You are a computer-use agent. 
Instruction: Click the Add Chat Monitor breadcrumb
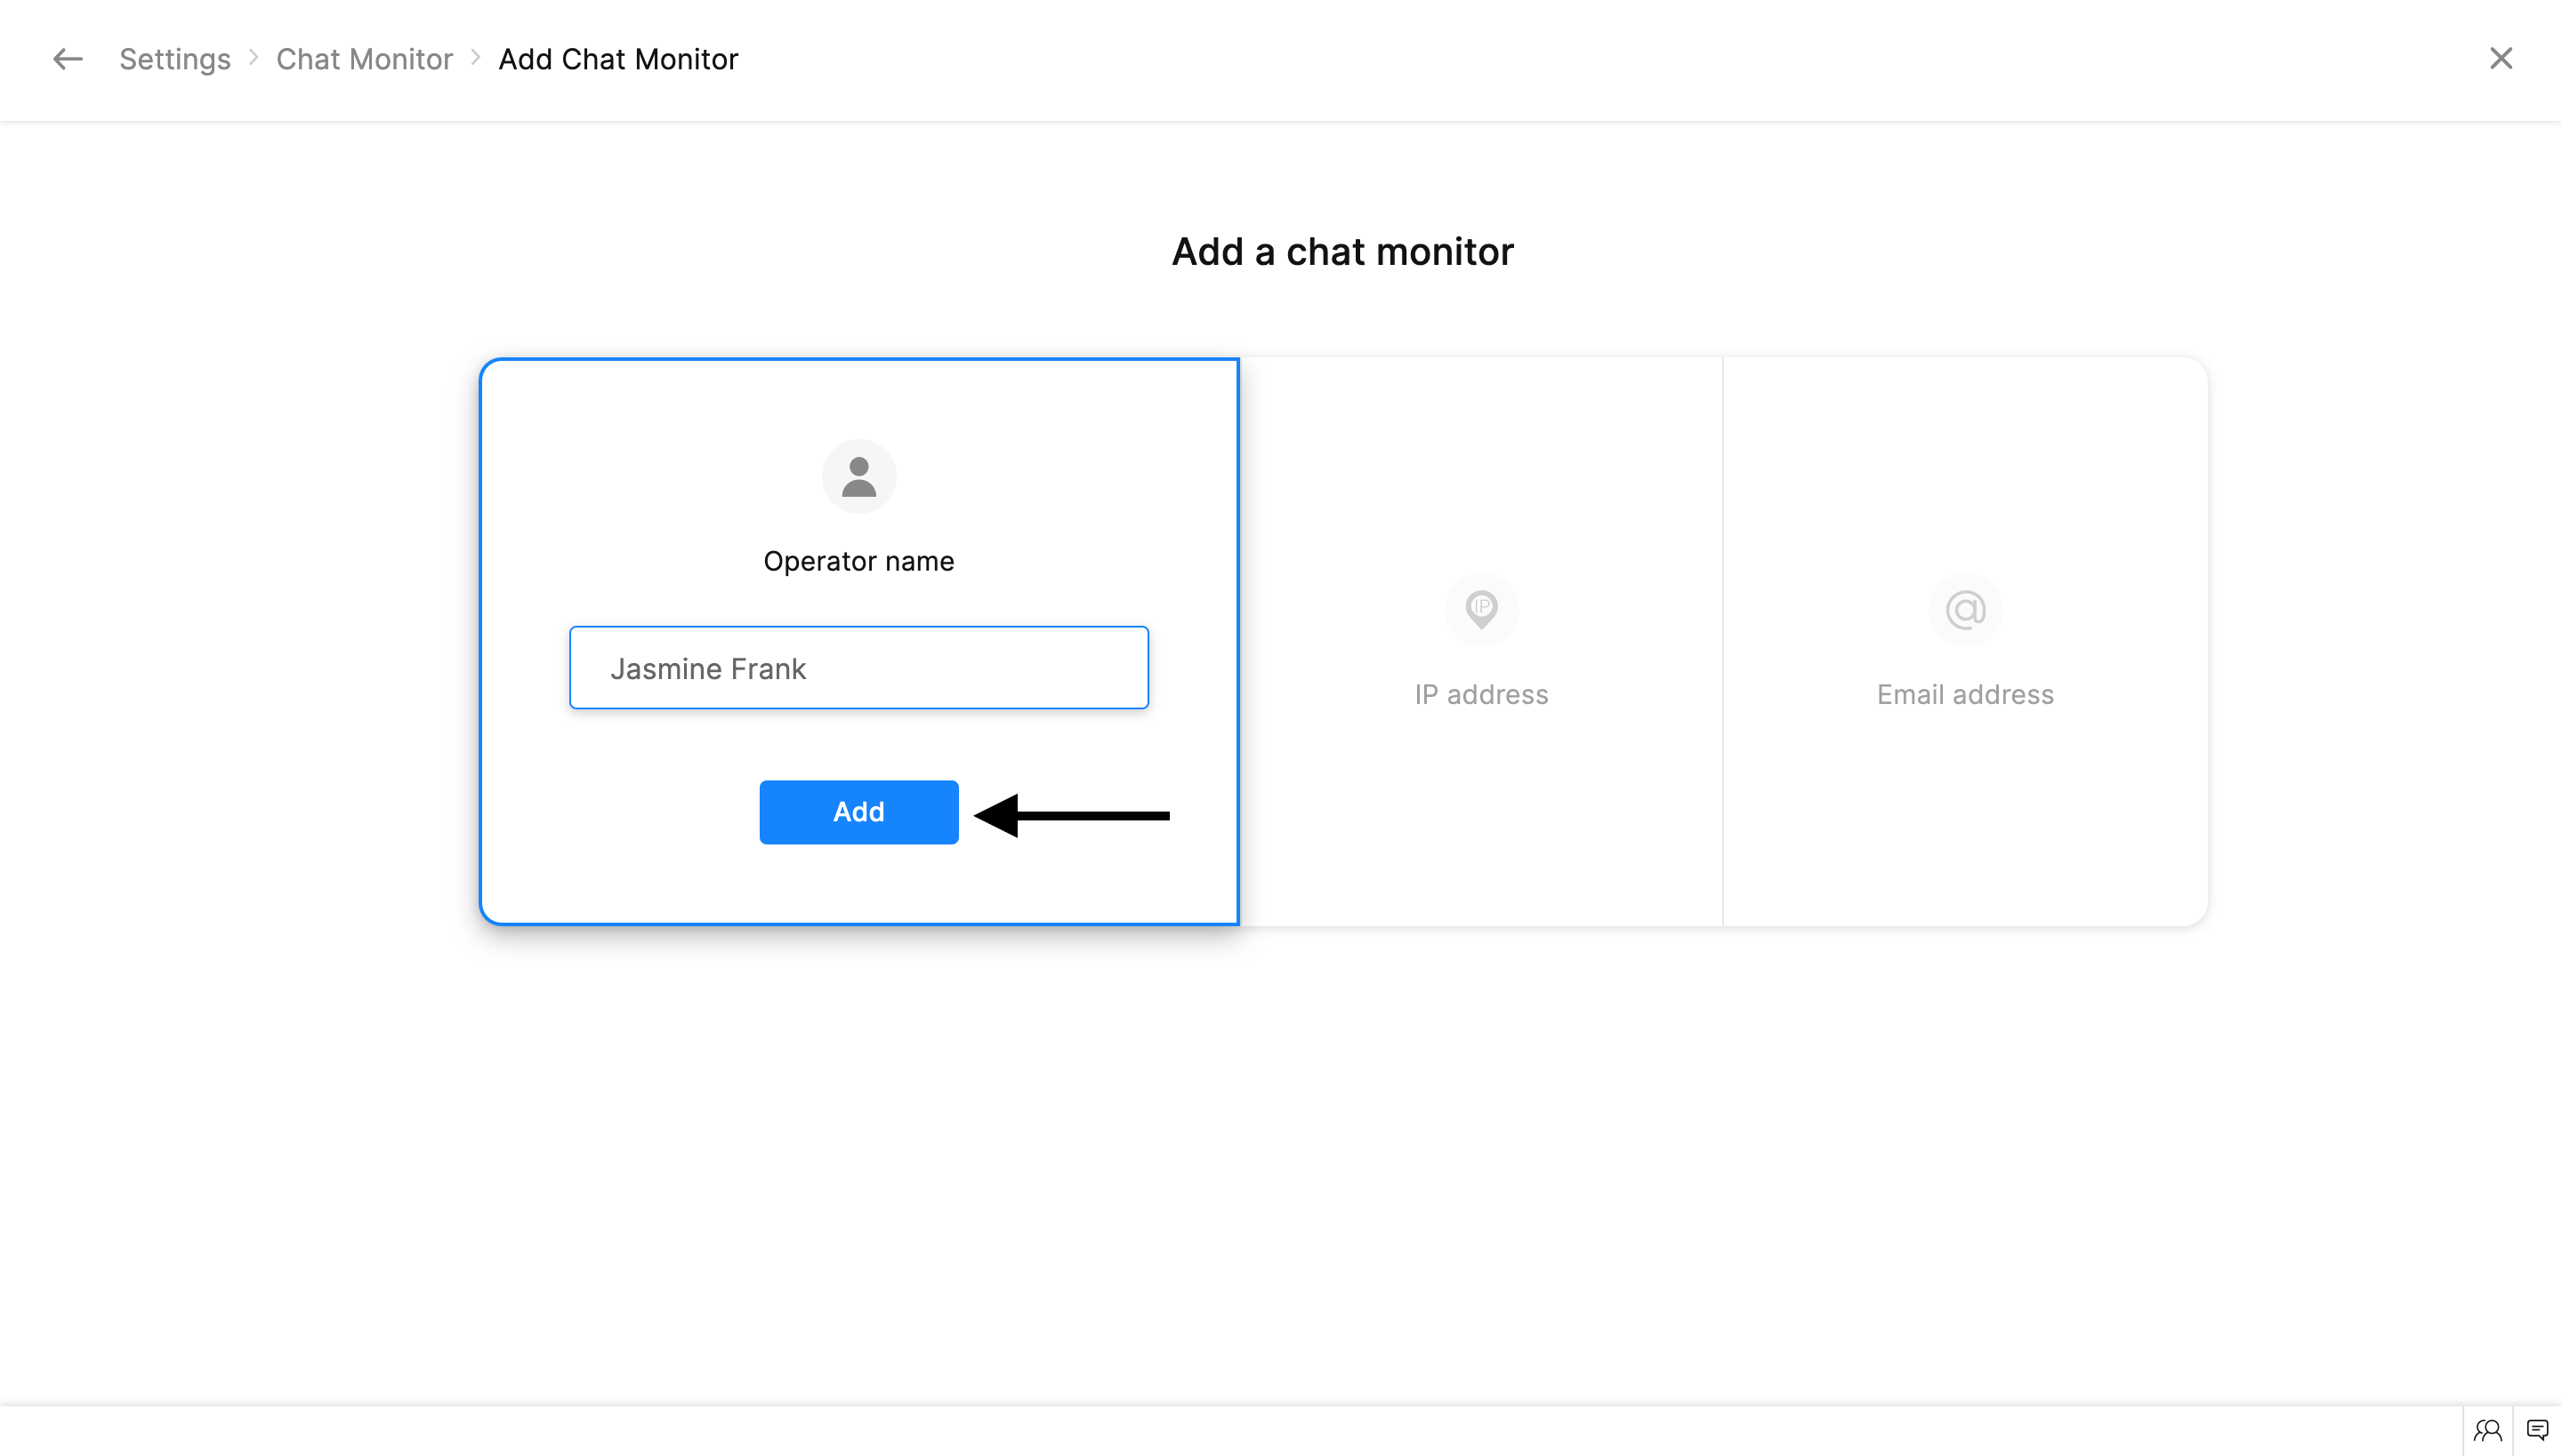618,59
